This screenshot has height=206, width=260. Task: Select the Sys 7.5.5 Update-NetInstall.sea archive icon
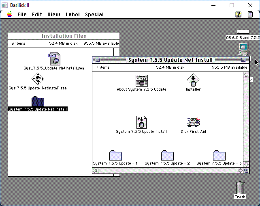(38, 79)
